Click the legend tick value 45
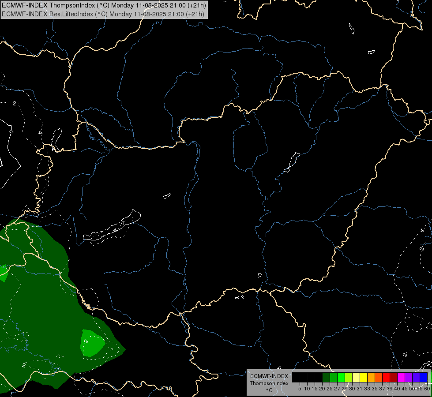This screenshot has height=397, width=432. pos(405,389)
